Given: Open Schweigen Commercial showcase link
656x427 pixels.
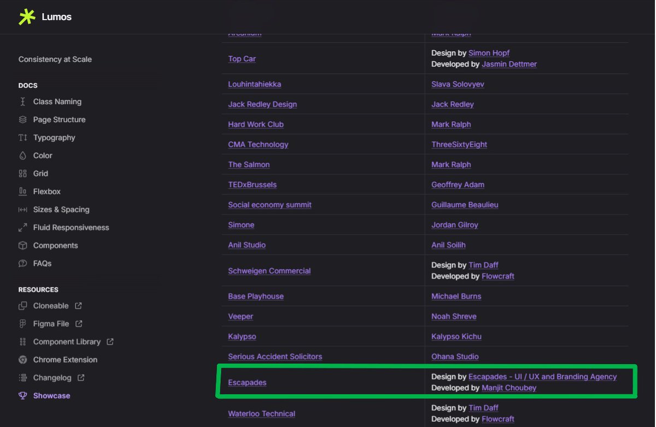Looking at the screenshot, I should coord(270,271).
